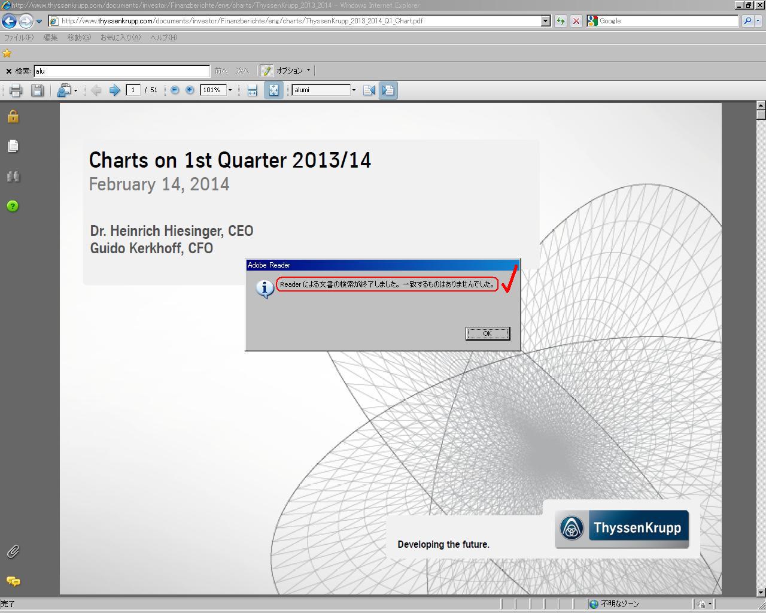
Task: Open the zoom percentage dropdown arrow
Action: (230, 90)
